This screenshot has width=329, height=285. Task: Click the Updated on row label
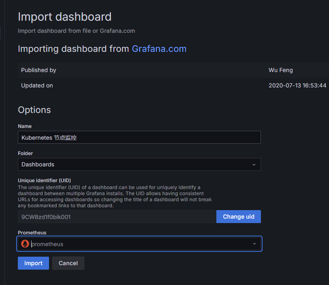tap(37, 85)
